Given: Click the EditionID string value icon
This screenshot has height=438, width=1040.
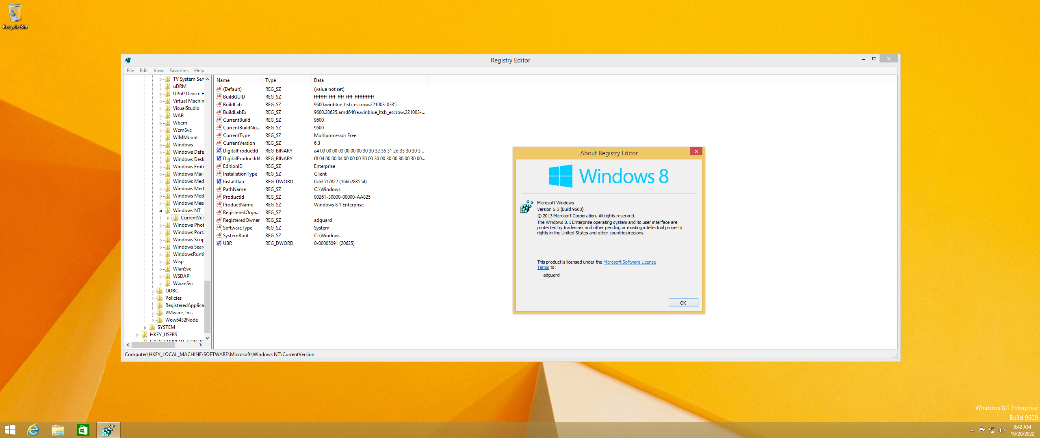Looking at the screenshot, I should point(219,166).
